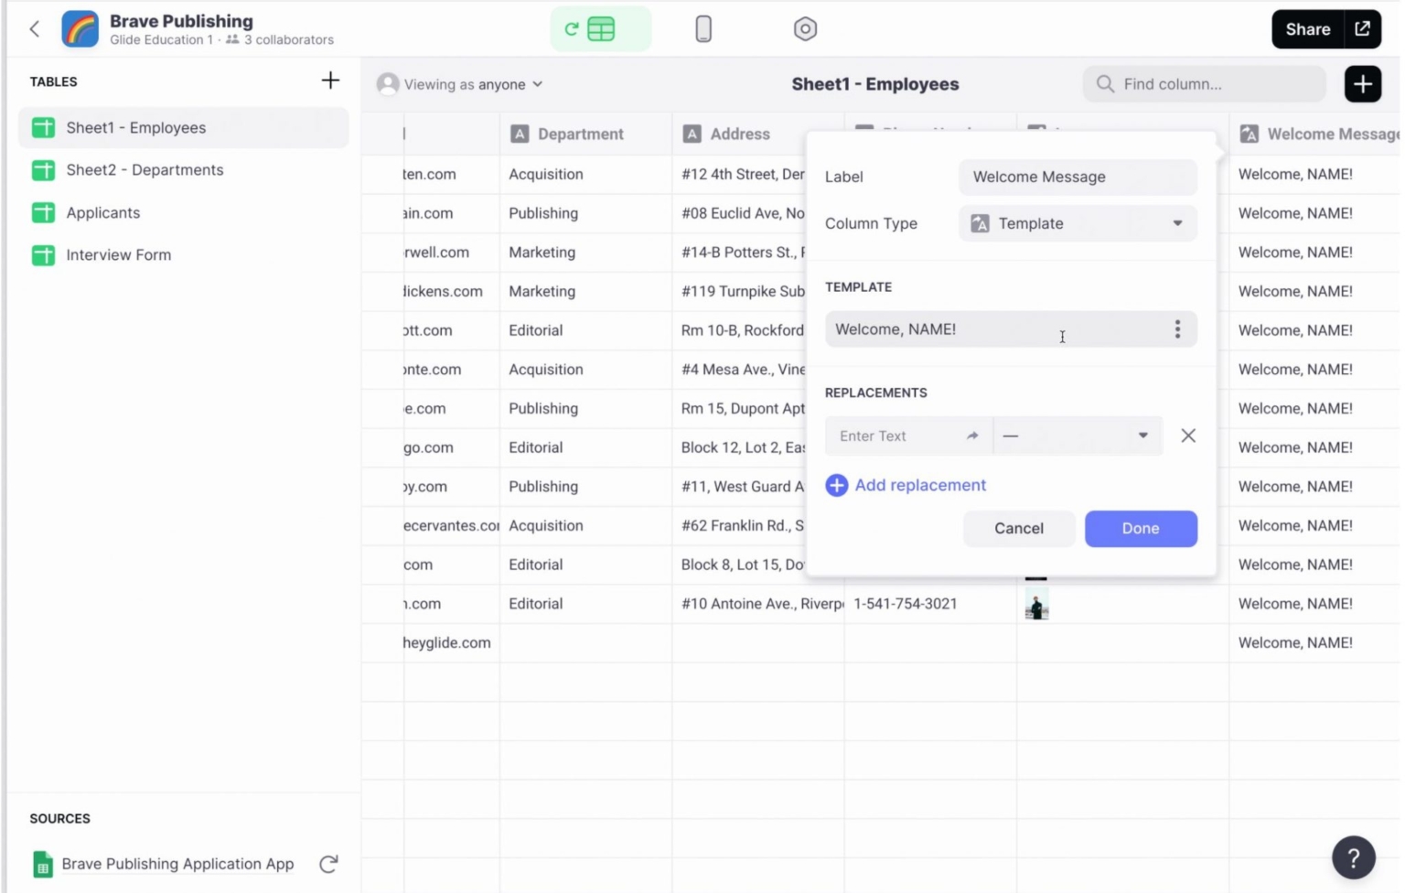Switch to the Interview Form table
The height and width of the screenshot is (893, 1405).
click(118, 254)
